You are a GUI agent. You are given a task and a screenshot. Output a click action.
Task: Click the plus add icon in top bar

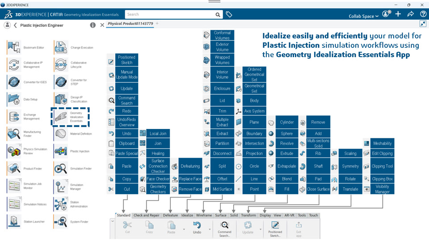pos(398,14)
